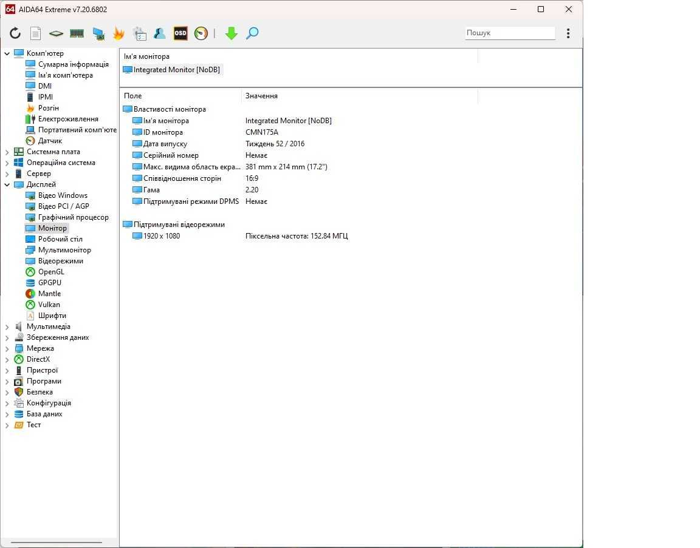Screen dimensions: 700x548
Task: Open the report checklist toolbar icon
Action: (140, 33)
